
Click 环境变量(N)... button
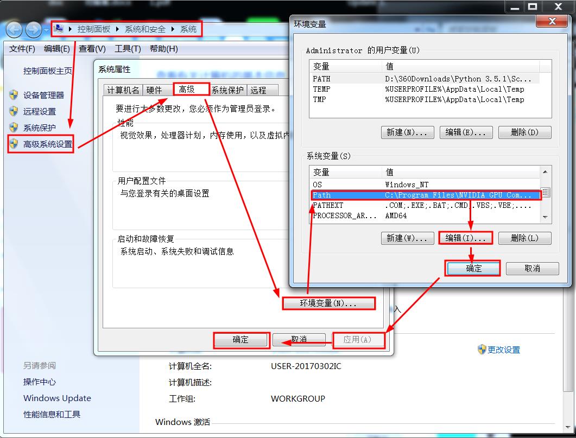click(328, 303)
